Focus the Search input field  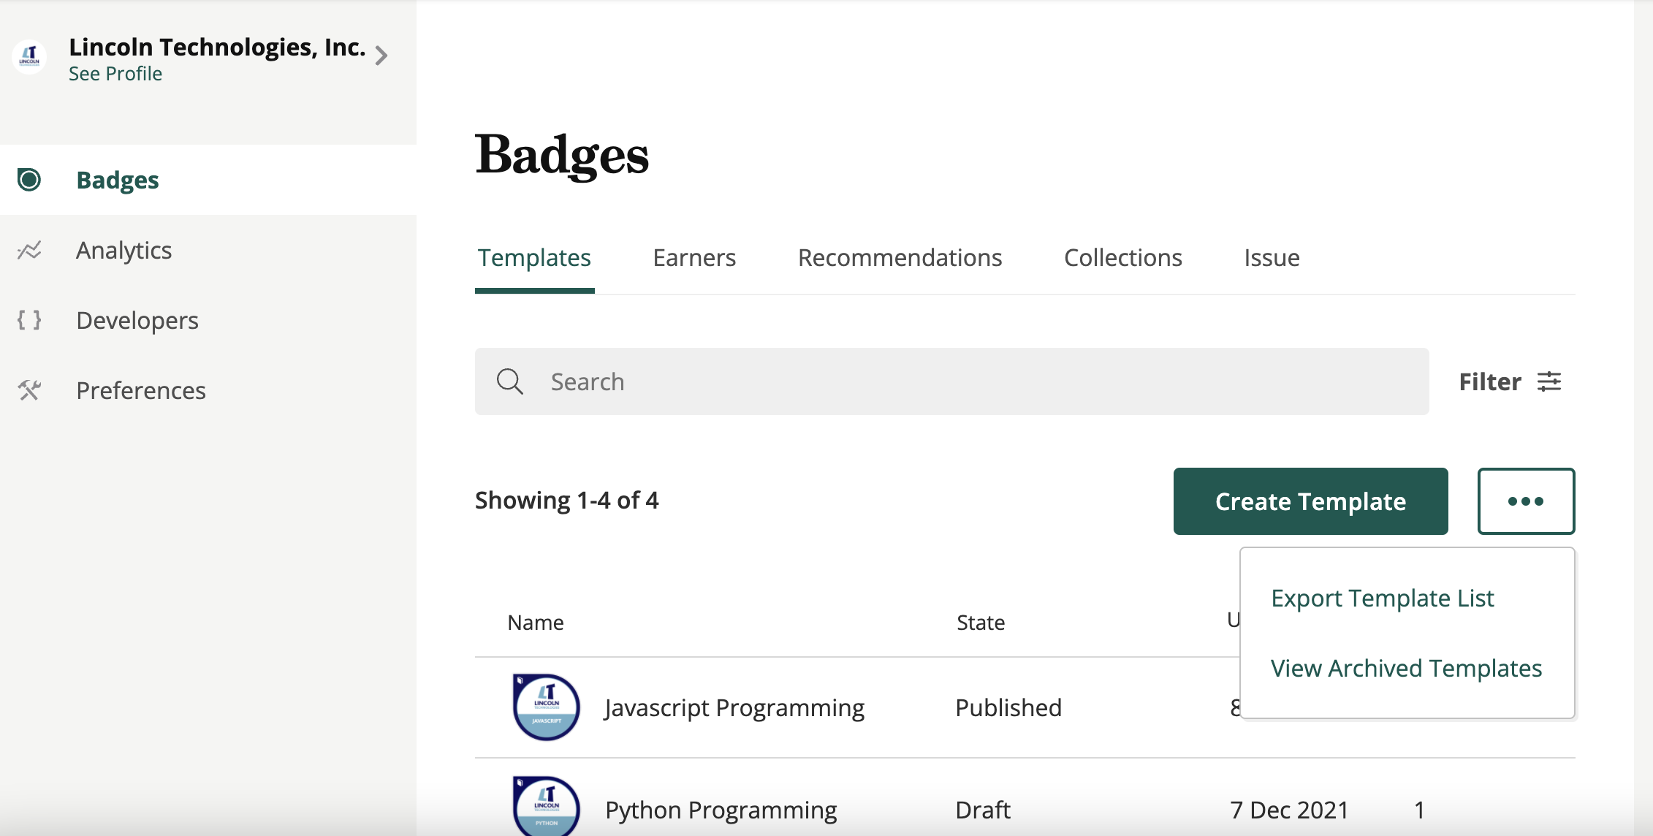pyautogui.click(x=950, y=381)
